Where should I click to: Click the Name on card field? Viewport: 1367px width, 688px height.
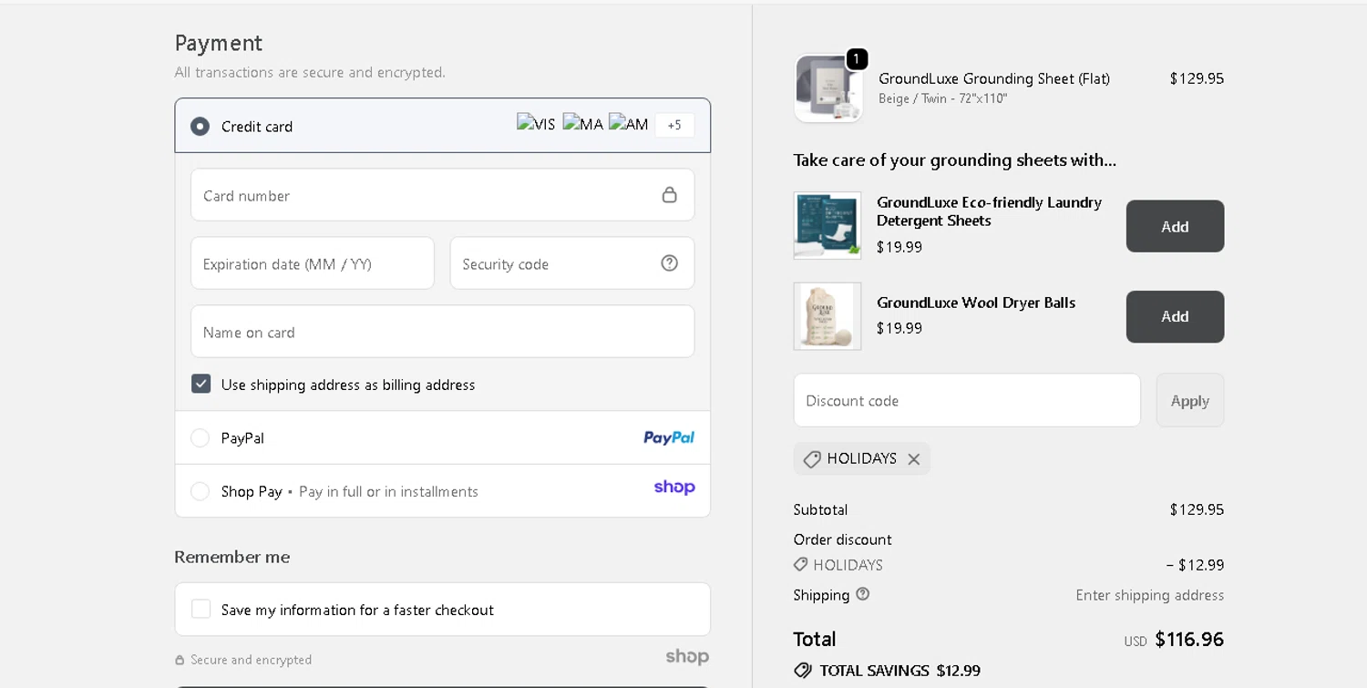click(x=443, y=332)
